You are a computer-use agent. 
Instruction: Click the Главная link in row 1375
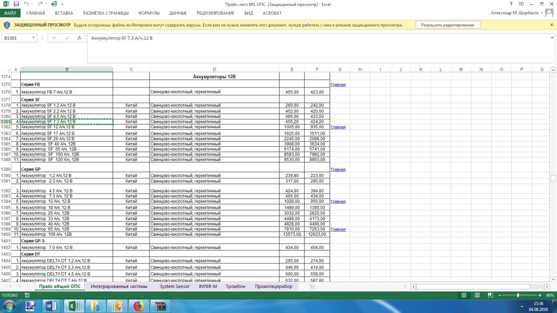click(338, 84)
